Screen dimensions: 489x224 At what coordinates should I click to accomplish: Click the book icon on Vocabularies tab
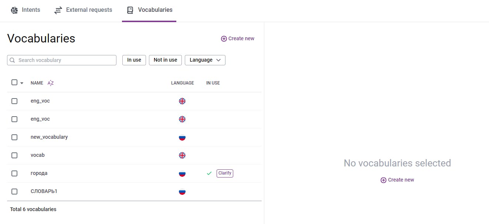click(130, 10)
